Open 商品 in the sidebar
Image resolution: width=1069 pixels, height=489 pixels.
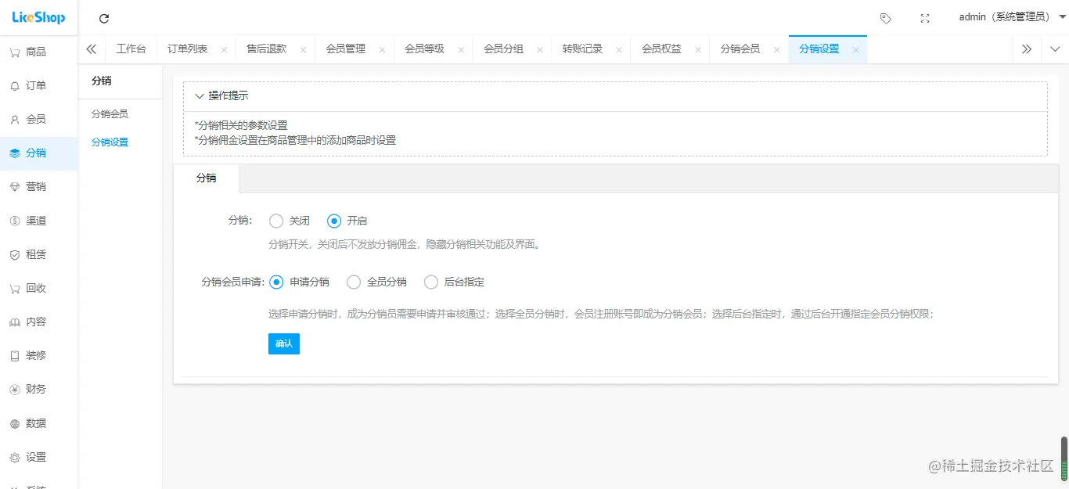click(x=39, y=52)
